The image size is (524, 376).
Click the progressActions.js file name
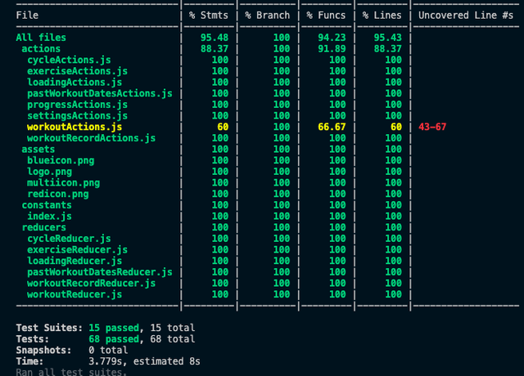pos(77,105)
